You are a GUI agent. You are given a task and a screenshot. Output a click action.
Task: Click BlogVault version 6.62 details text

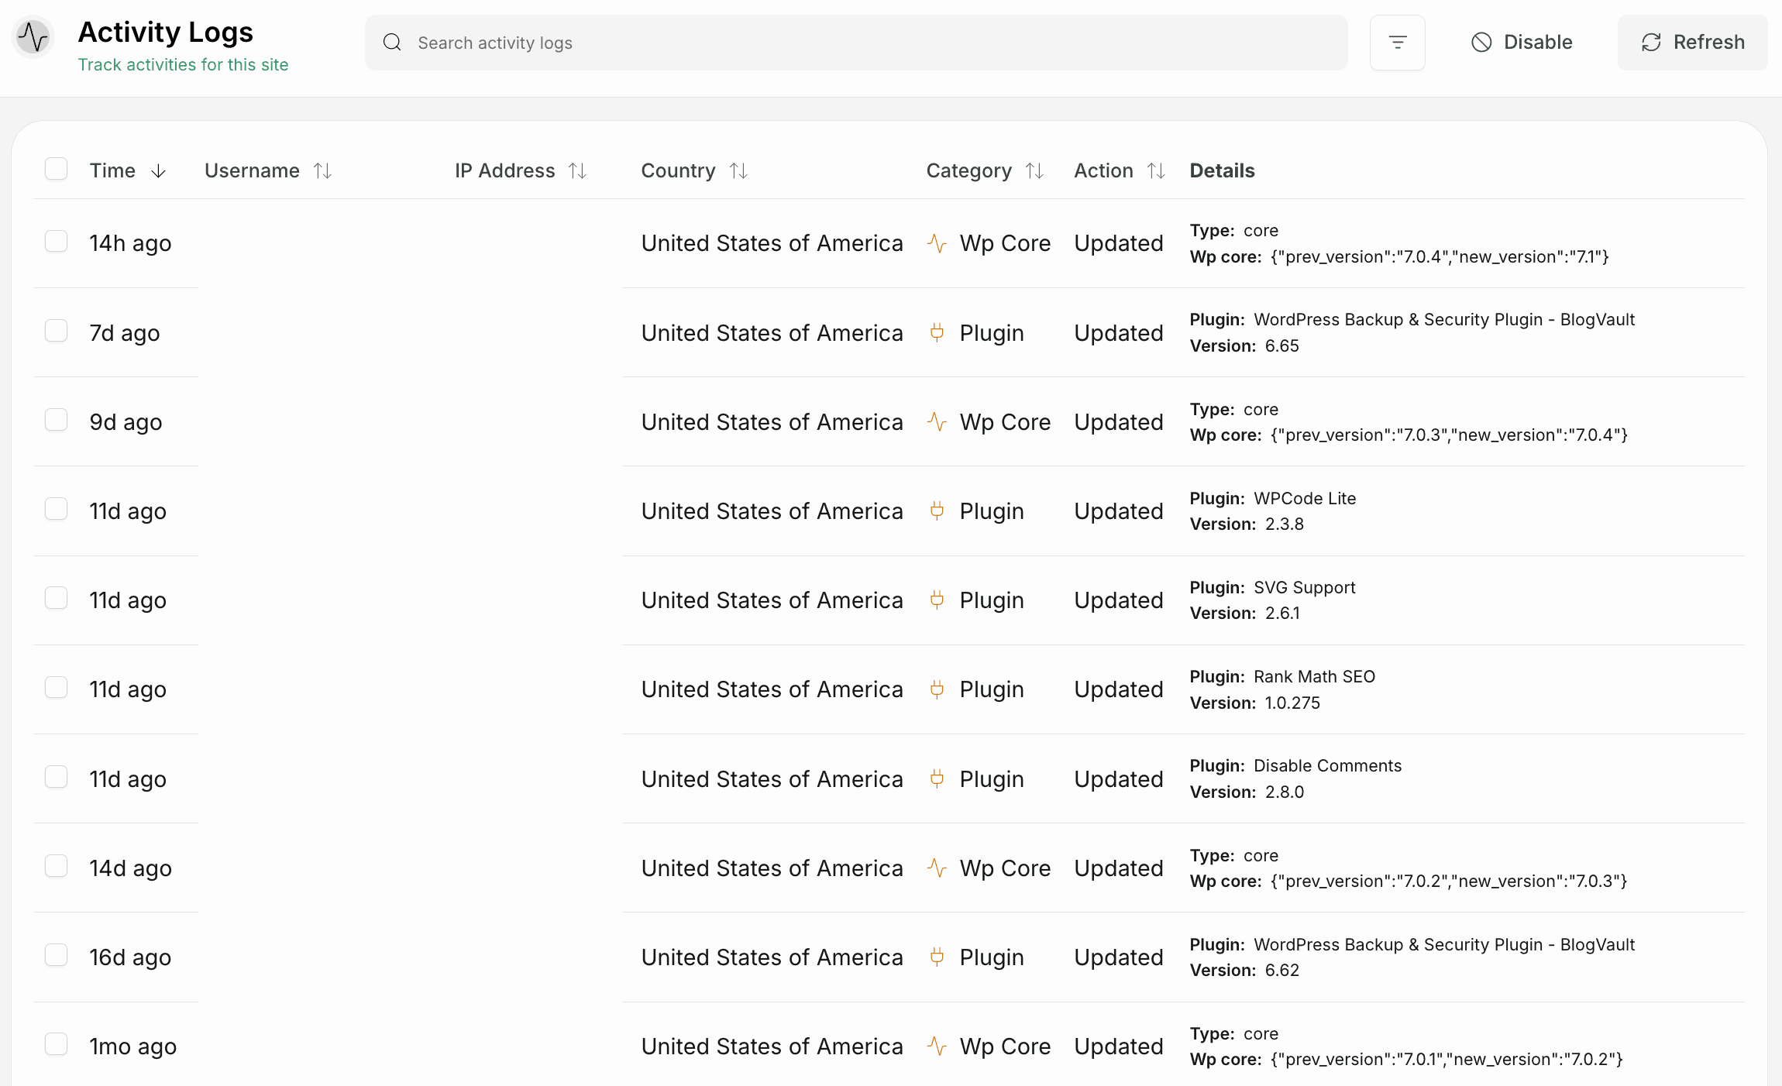coord(1244,971)
